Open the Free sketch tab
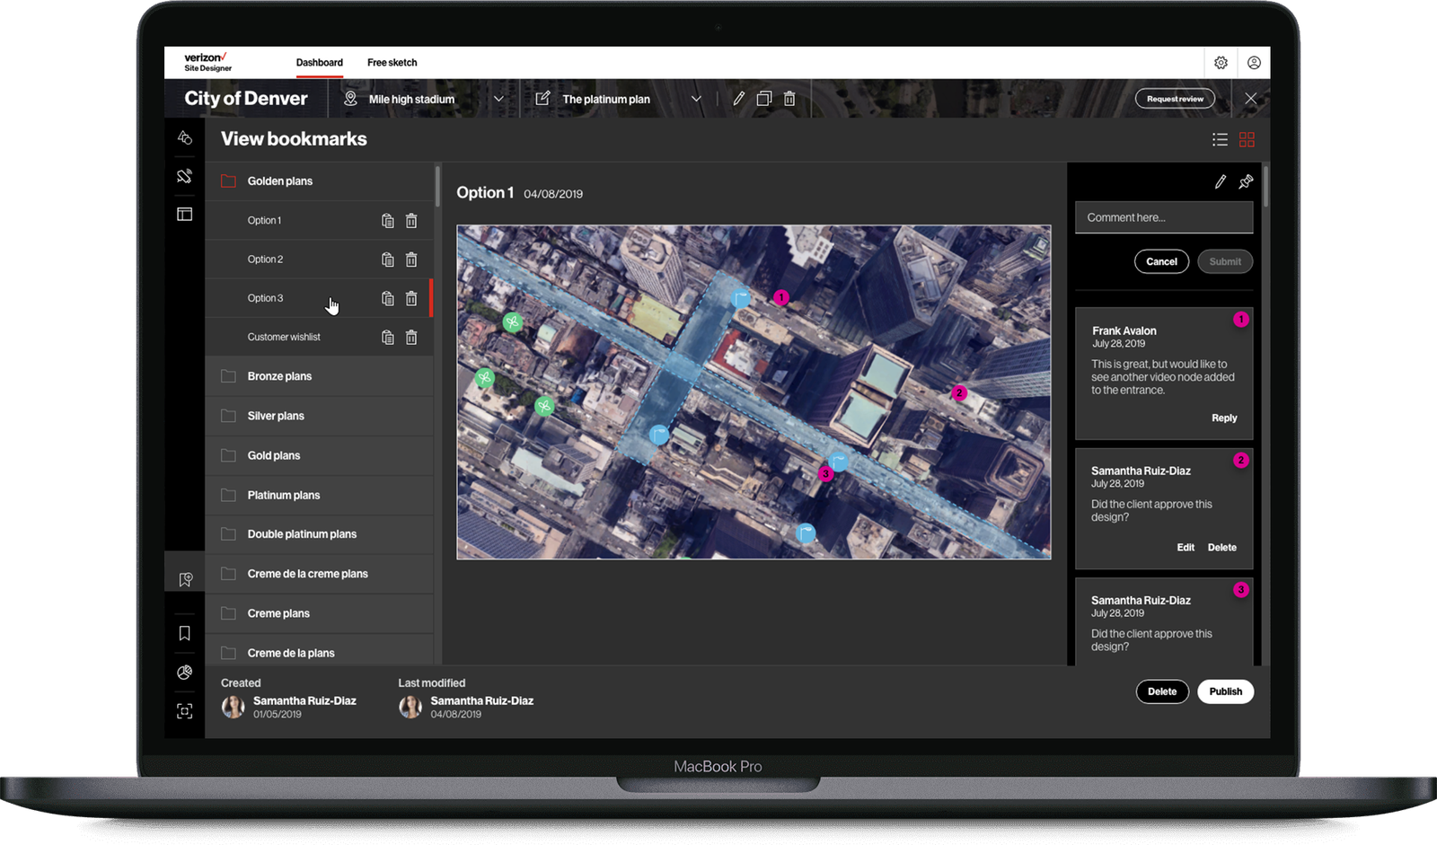 392,63
